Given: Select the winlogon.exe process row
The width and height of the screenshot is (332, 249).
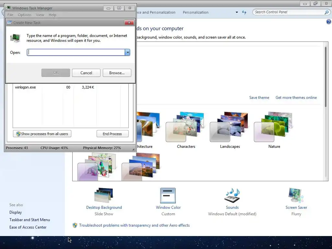Looking at the screenshot, I should click(70, 87).
